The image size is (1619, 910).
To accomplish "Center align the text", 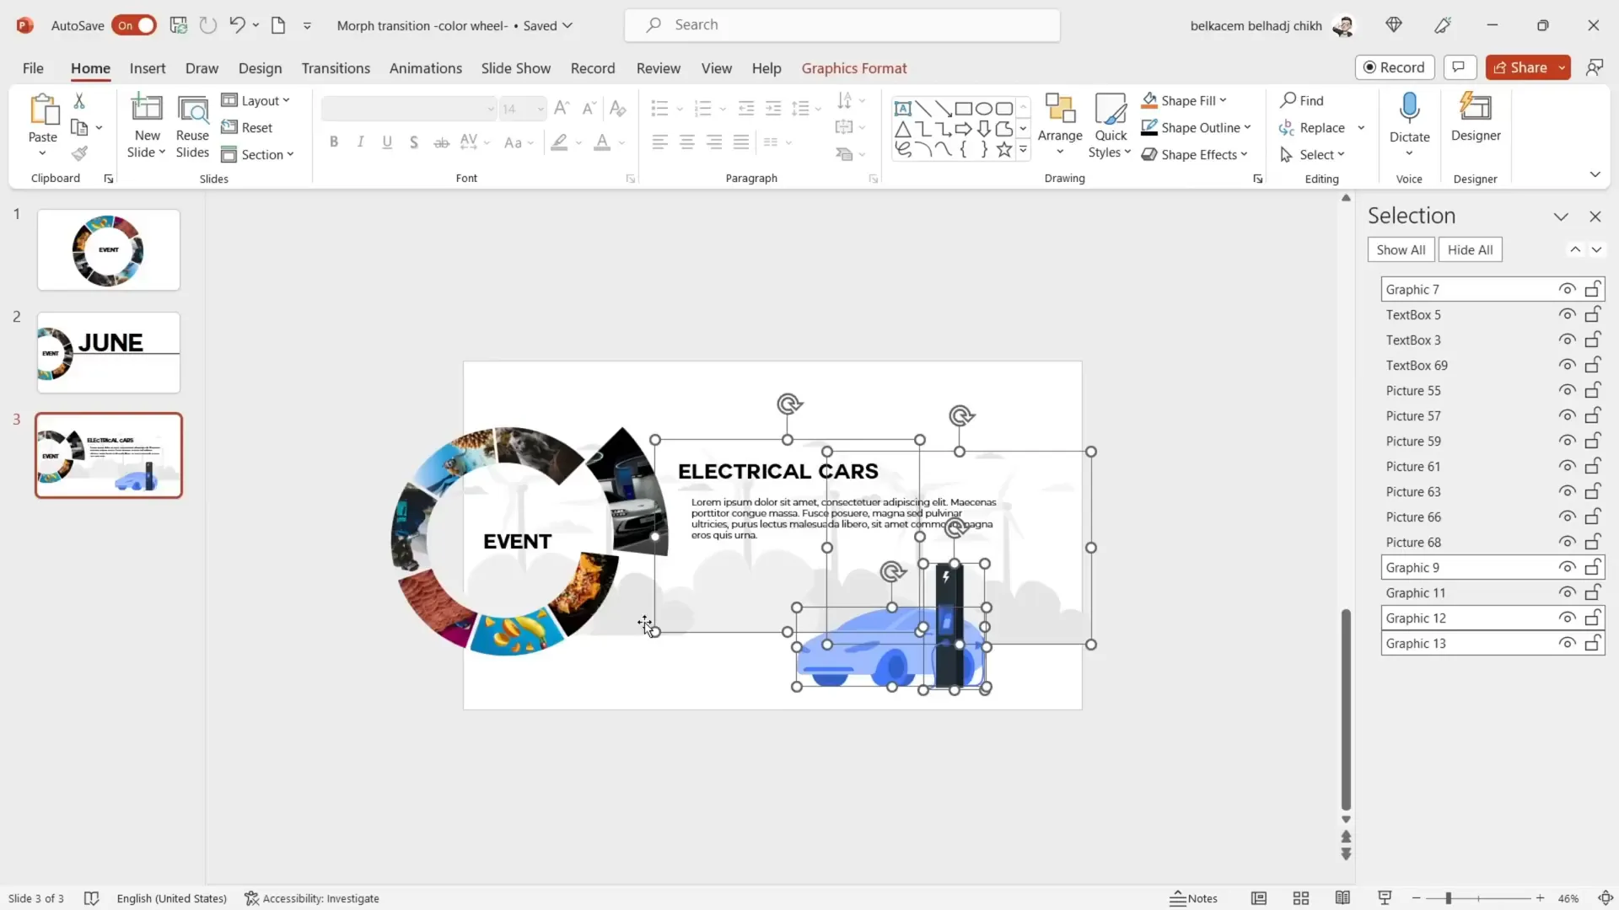I will (x=687, y=142).
